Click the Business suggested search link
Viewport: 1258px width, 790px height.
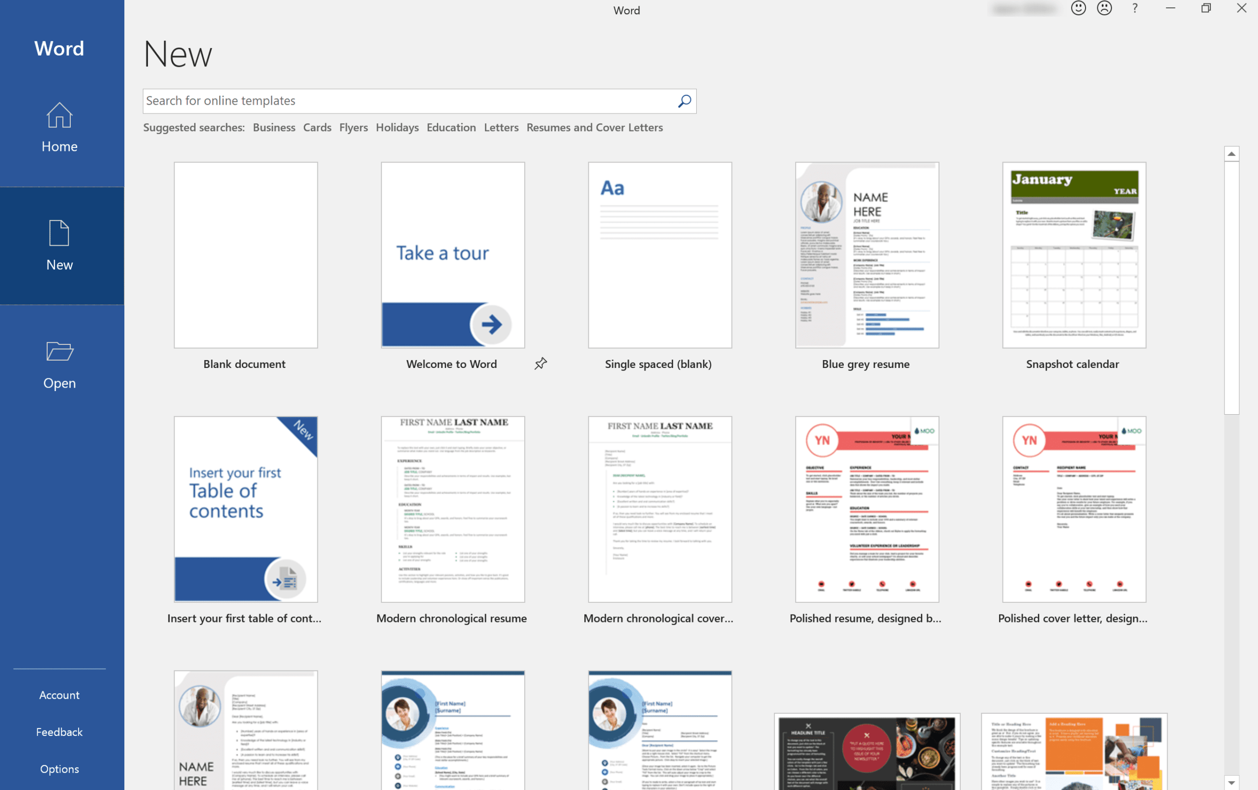pos(273,127)
